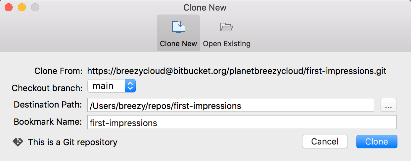Click the Git logo icon
411x161 pixels.
18,142
